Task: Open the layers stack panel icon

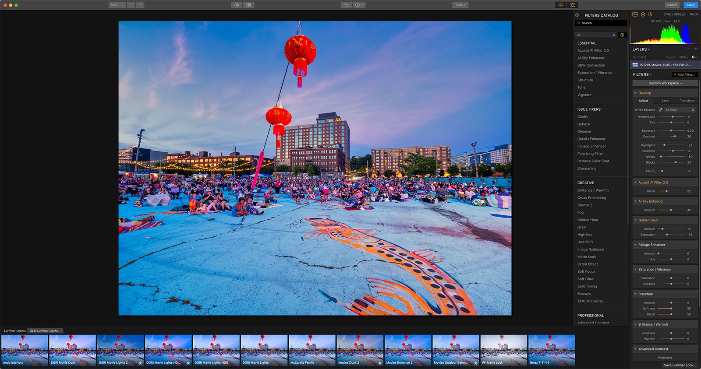Action: pos(643,14)
